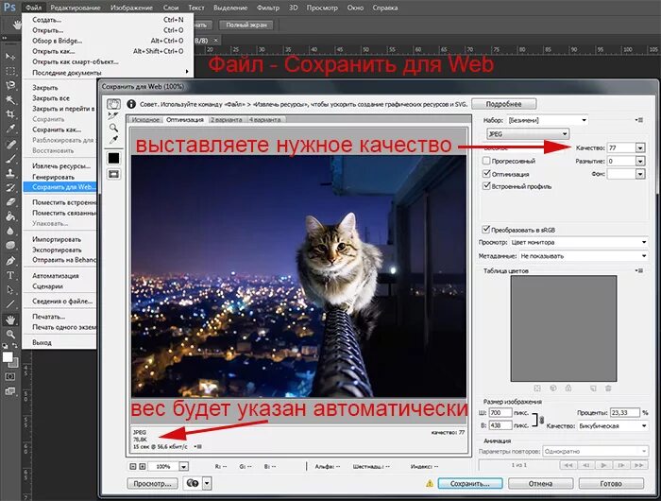Select the main toolbar Zoom tool
661x501 pixels.
(x=10, y=334)
